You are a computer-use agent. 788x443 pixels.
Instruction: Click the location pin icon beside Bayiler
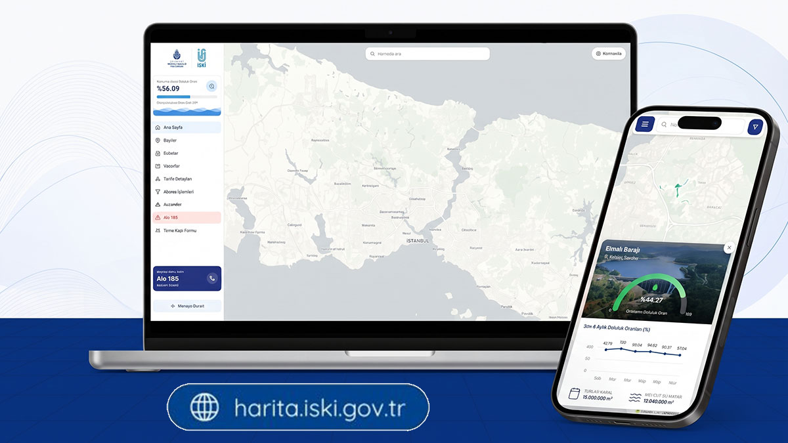[158, 140]
